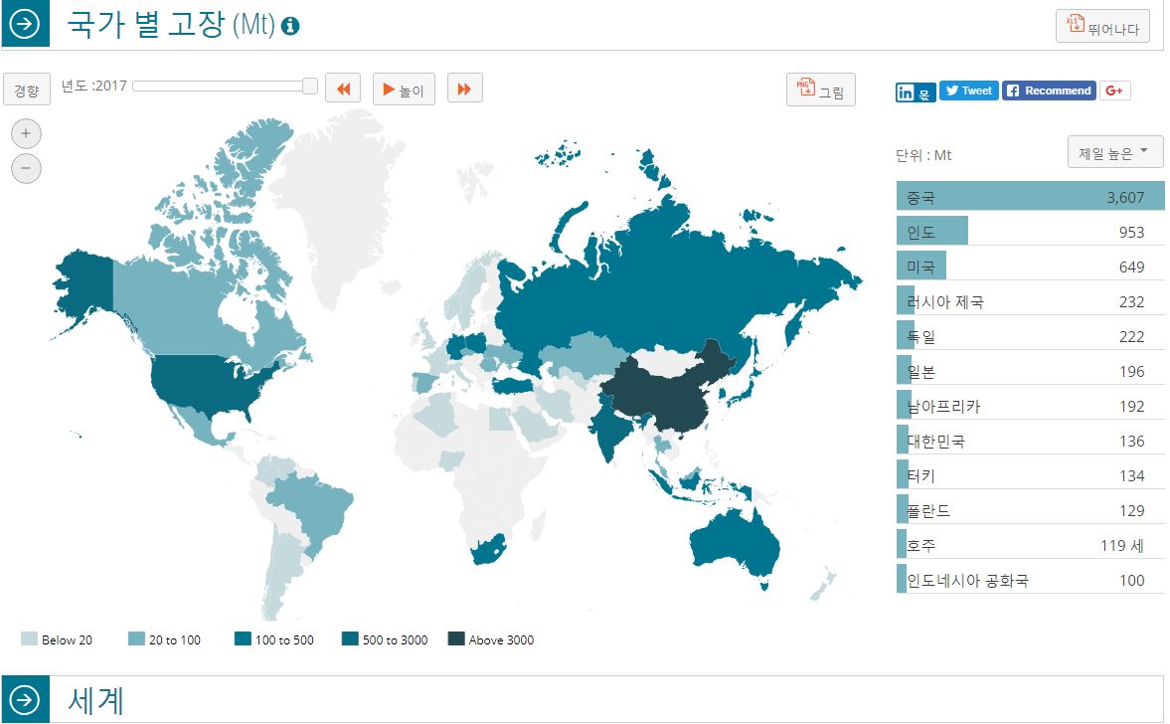Screen dimensions: 1170x724
Task: Select the 인도 row in the ranking list
Action: tap(1029, 232)
